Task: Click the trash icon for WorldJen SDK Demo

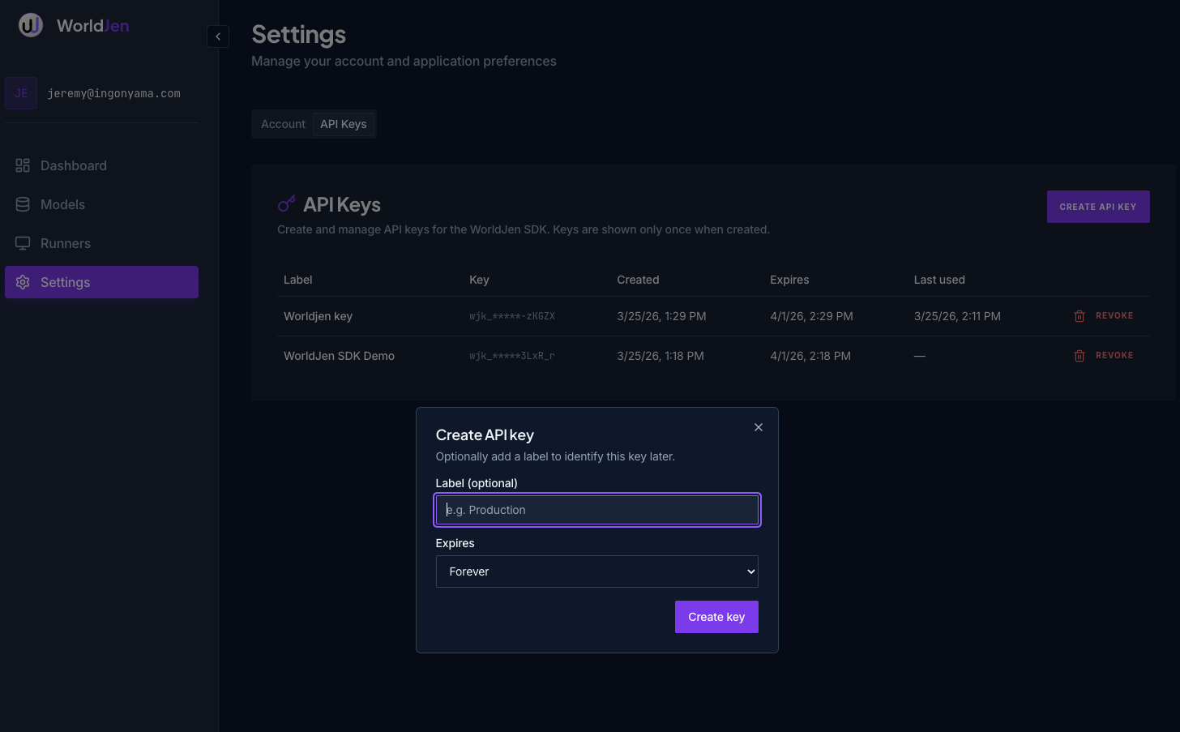Action: coord(1080,355)
